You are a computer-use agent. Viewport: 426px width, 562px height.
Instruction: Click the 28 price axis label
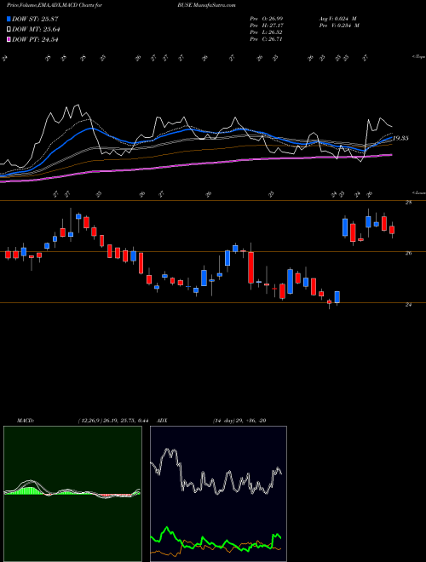[x=408, y=203]
